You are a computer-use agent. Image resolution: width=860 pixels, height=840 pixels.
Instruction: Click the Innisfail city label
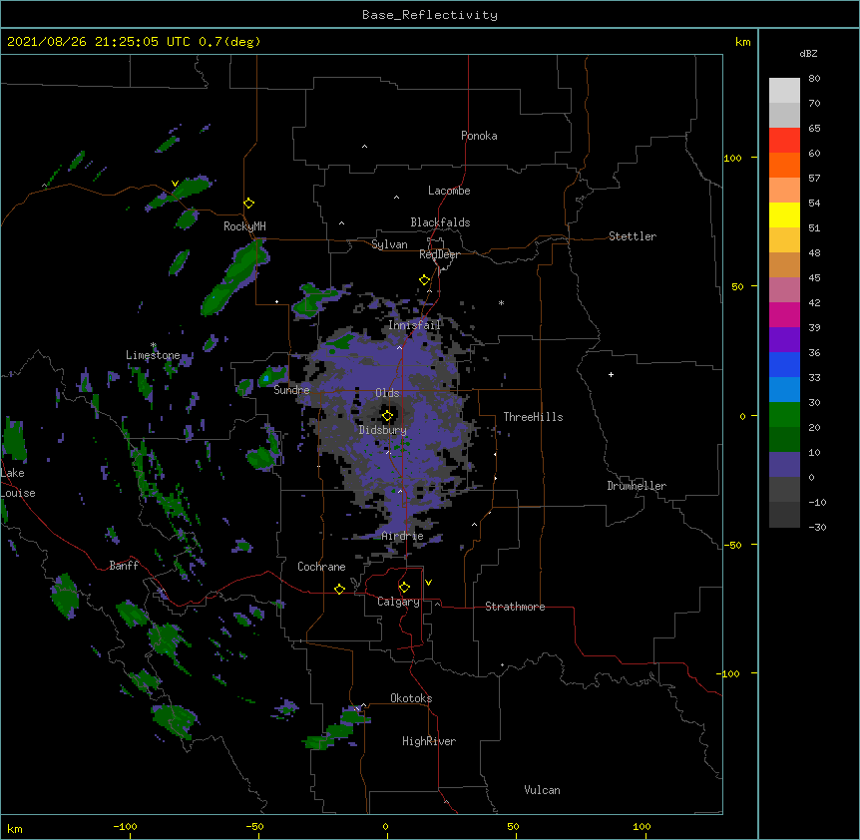pyautogui.click(x=414, y=325)
